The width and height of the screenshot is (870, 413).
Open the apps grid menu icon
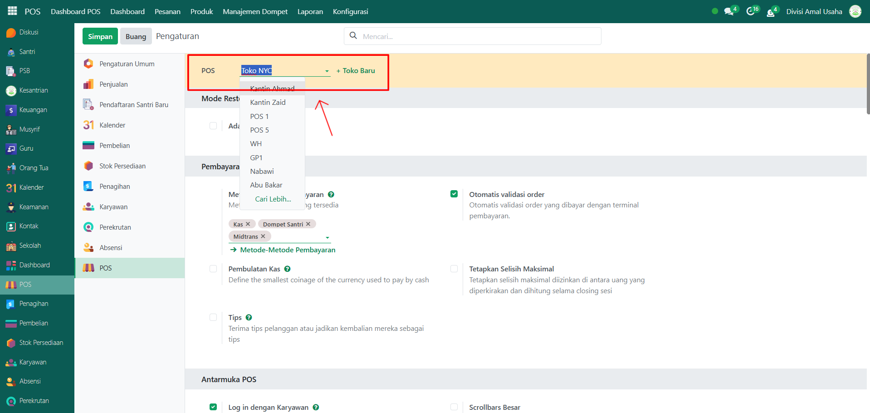12,11
